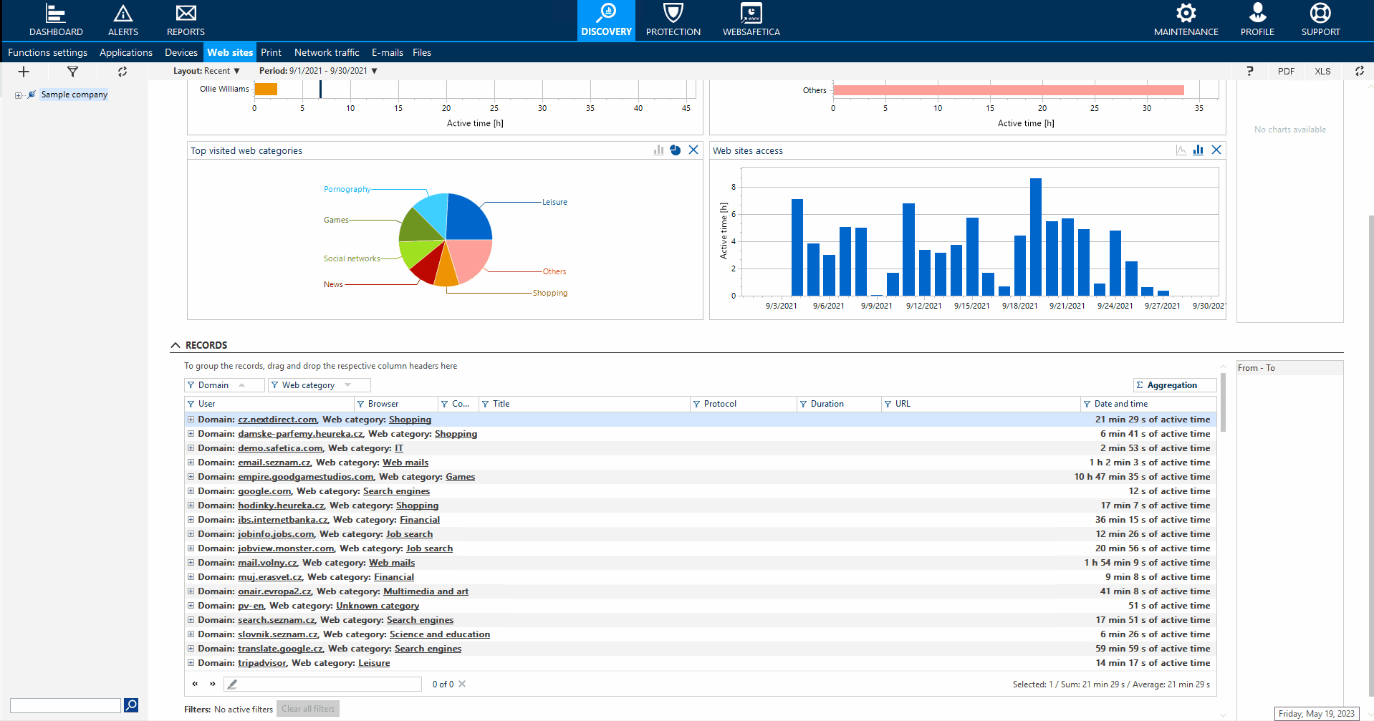This screenshot has width=1374, height=721.
Task: Open the Layout dropdown
Action: tap(206, 71)
